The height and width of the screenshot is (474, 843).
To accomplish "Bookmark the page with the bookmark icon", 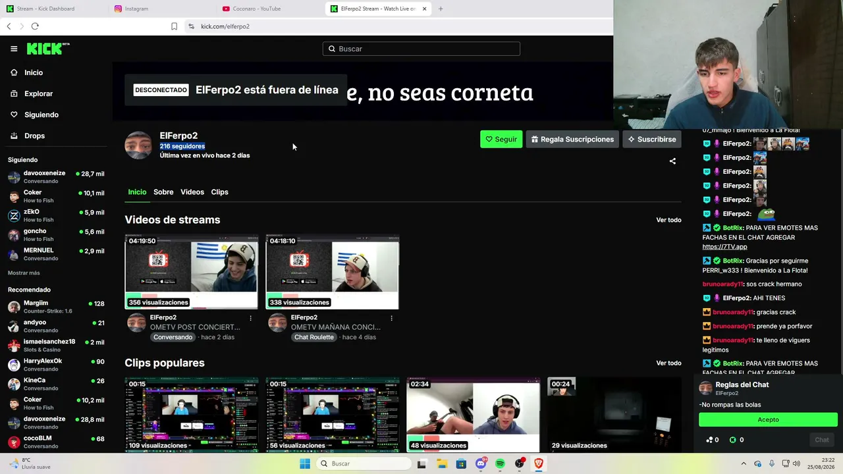I will [174, 26].
